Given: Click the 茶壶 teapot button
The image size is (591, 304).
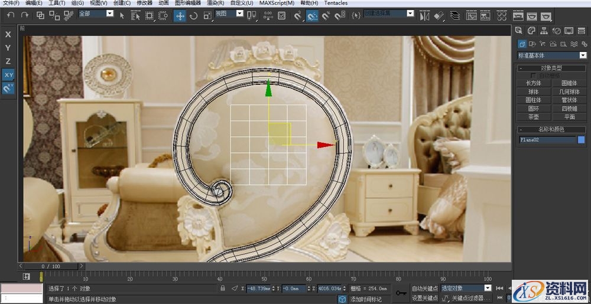Looking at the screenshot, I should coord(533,117).
